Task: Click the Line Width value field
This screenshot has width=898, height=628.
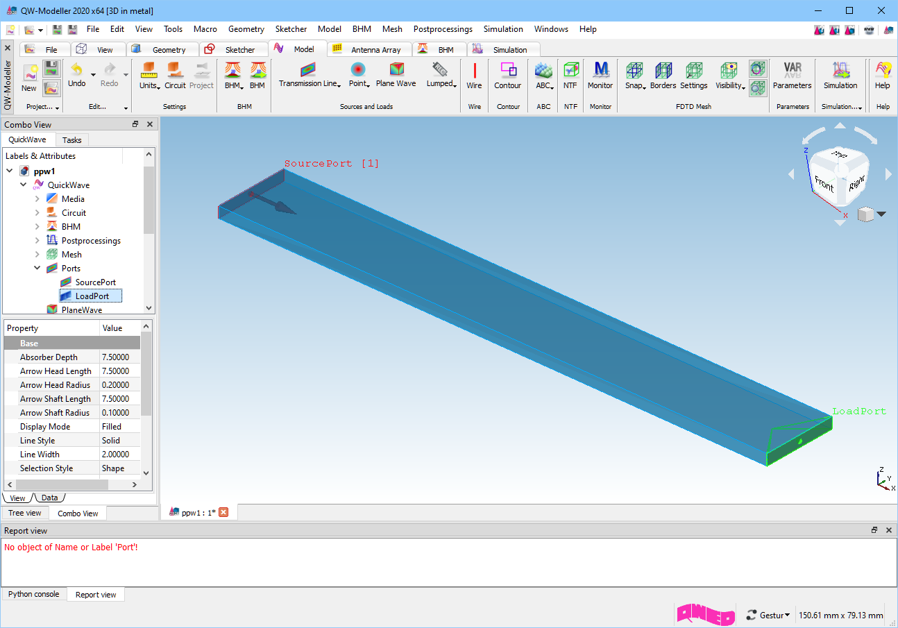Action: [120, 455]
